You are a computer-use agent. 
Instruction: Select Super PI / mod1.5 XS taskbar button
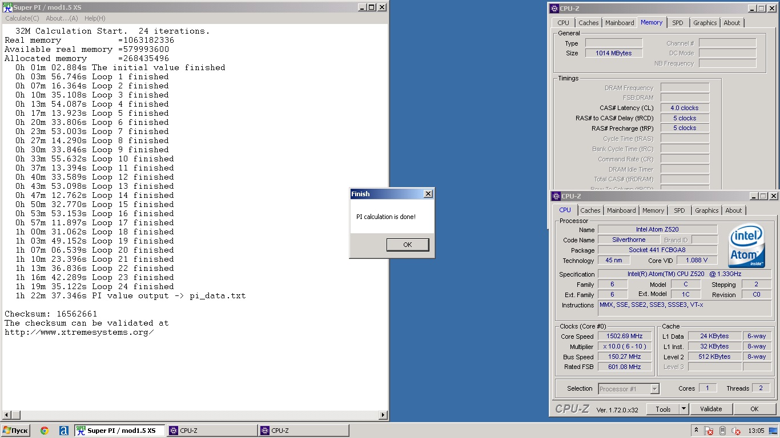click(x=119, y=431)
